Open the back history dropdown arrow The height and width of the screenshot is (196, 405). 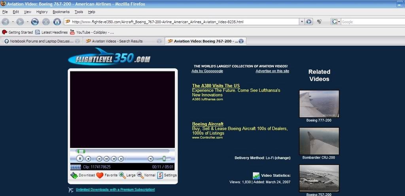(13, 22)
